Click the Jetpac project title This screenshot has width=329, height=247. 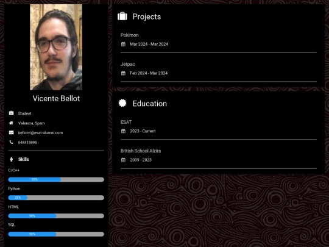[127, 64]
